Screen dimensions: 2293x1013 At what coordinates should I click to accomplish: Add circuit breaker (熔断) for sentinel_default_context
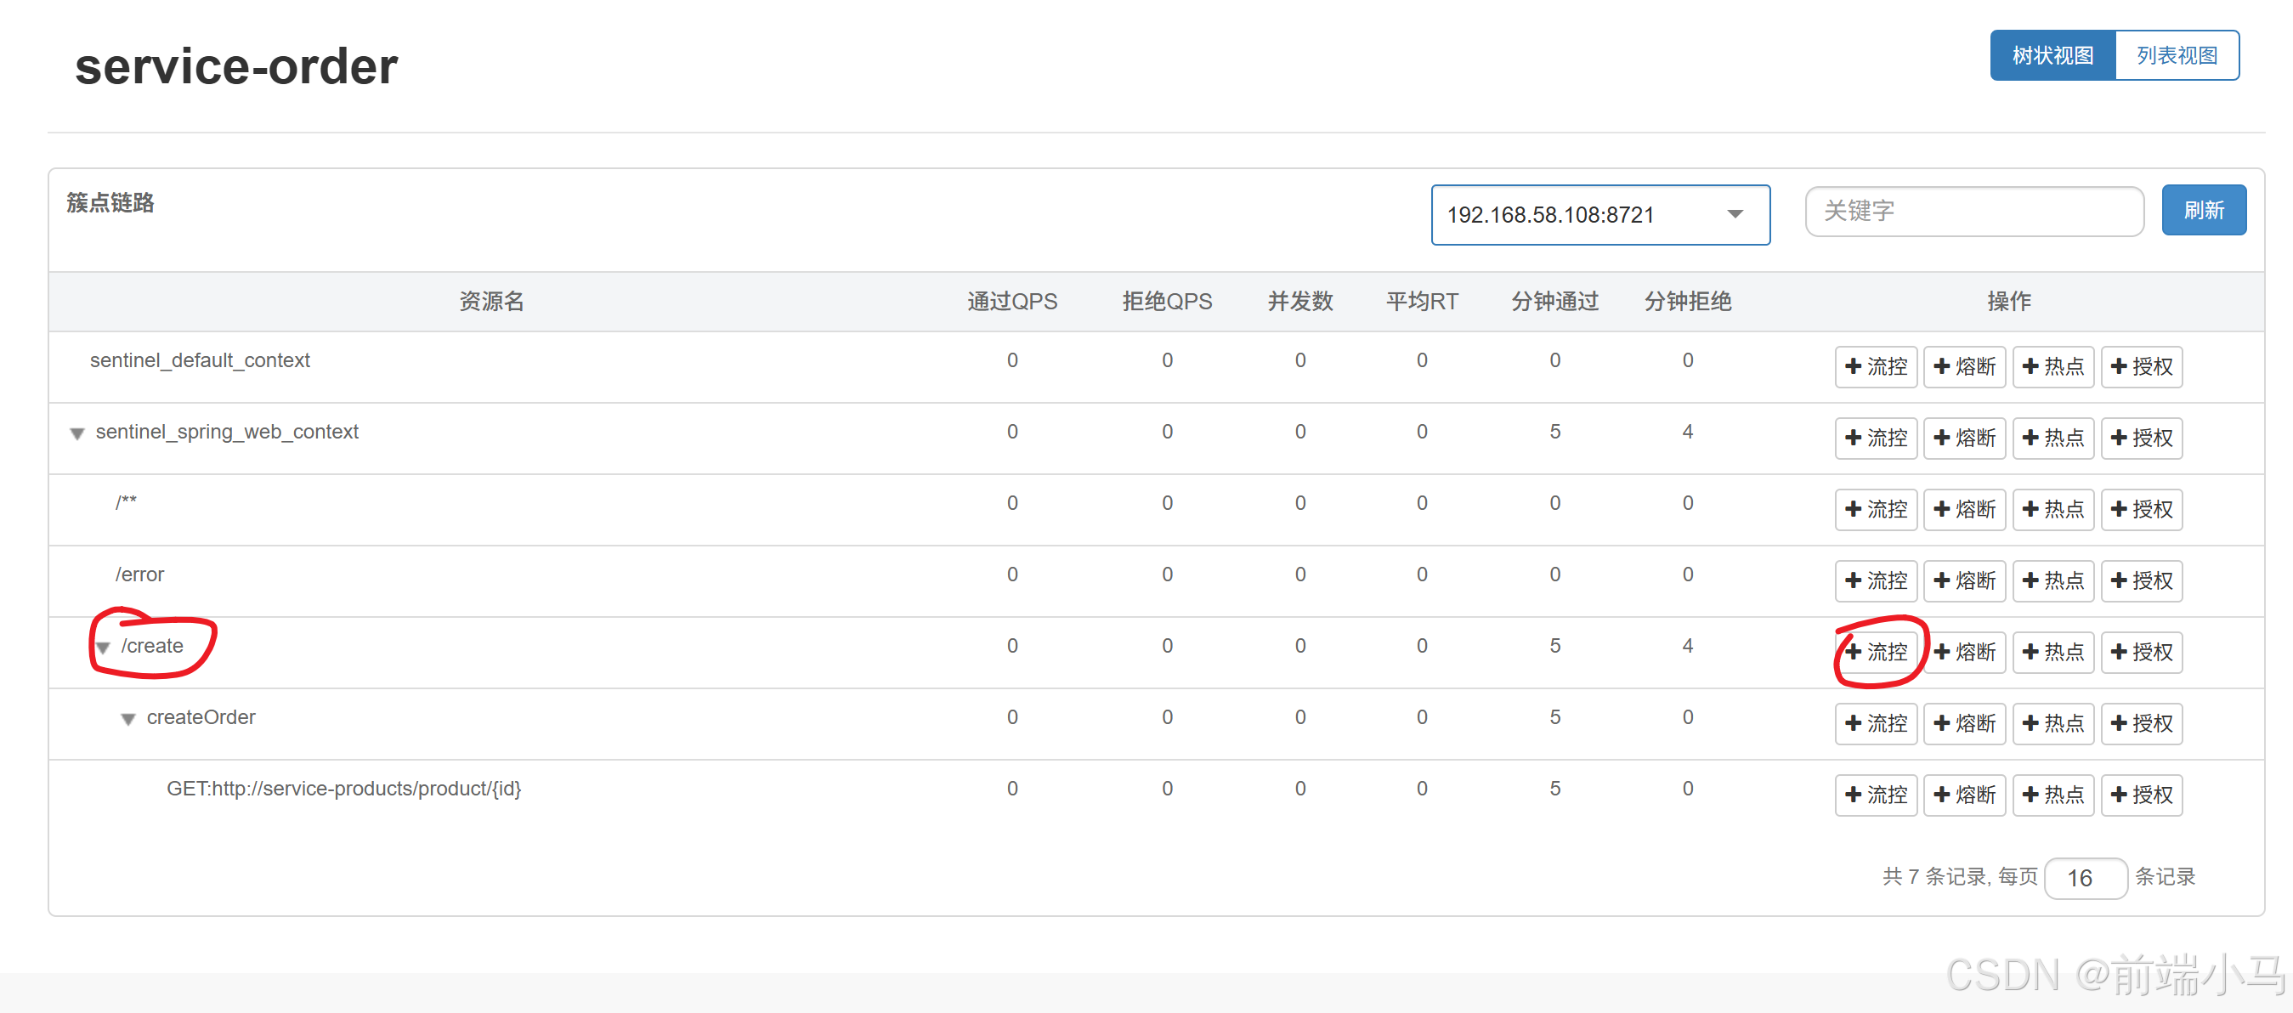click(1965, 367)
